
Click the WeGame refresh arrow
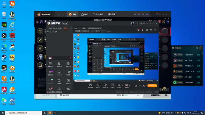[63, 14]
